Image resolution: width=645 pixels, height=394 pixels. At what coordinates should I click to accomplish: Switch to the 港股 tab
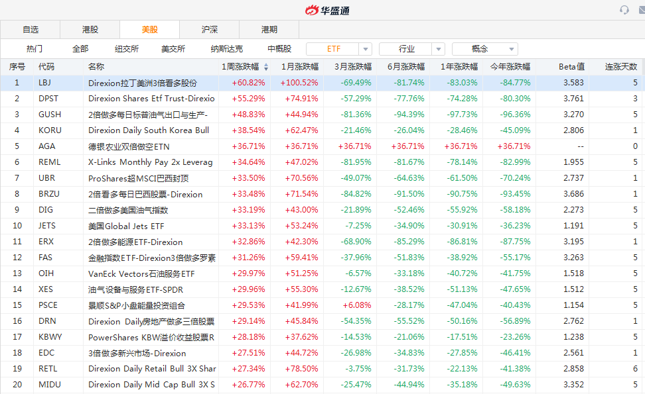(90, 30)
